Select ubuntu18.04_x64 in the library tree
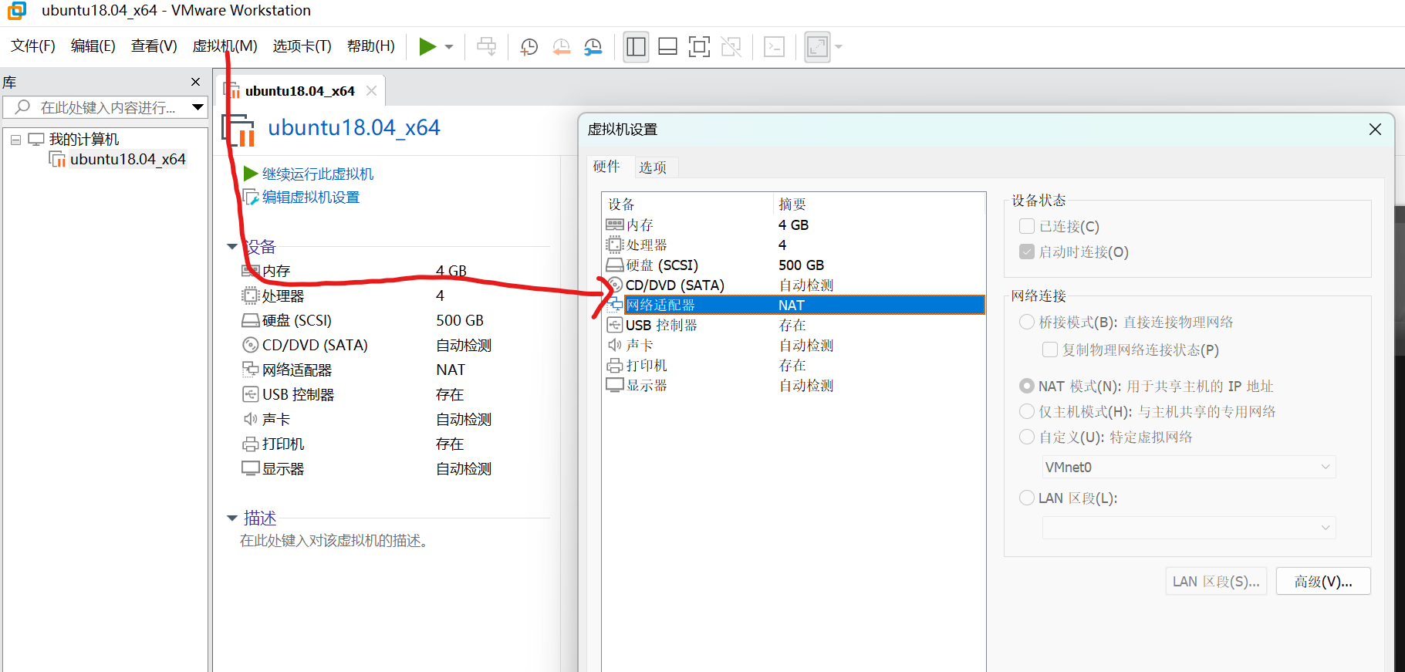Screen dimensions: 1405x672 click(x=127, y=159)
